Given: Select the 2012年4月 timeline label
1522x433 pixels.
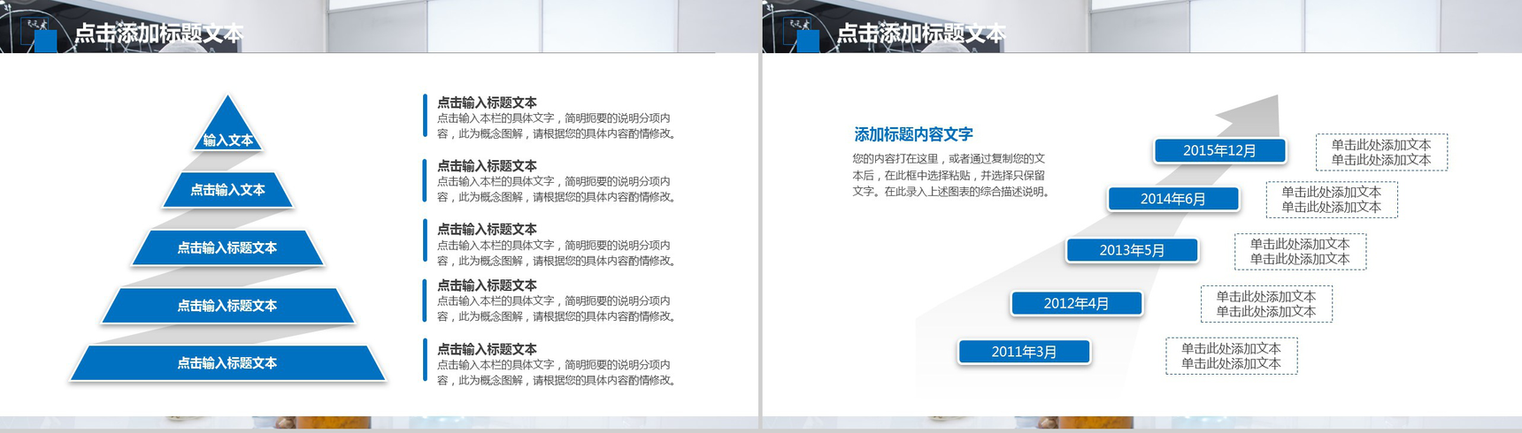Looking at the screenshot, I should pos(1076,304).
